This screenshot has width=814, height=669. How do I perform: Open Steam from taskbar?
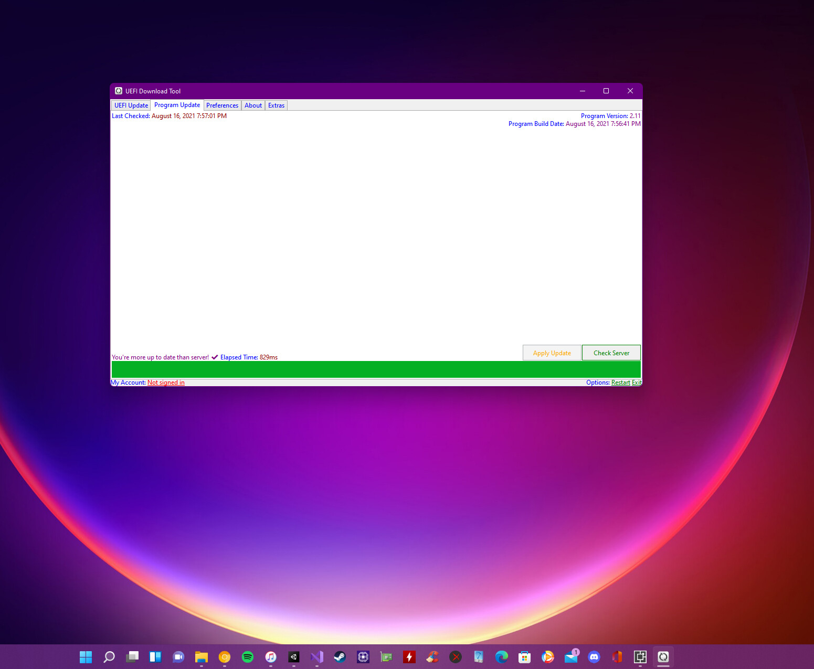340,657
